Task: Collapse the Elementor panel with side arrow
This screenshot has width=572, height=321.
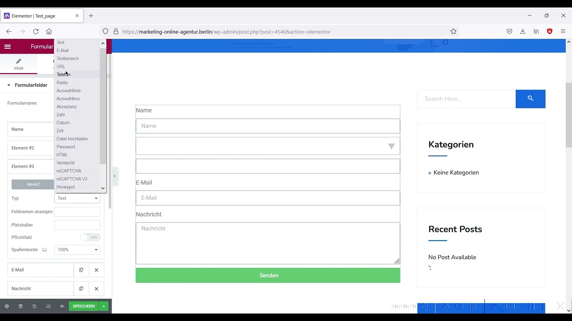Action: [114, 176]
